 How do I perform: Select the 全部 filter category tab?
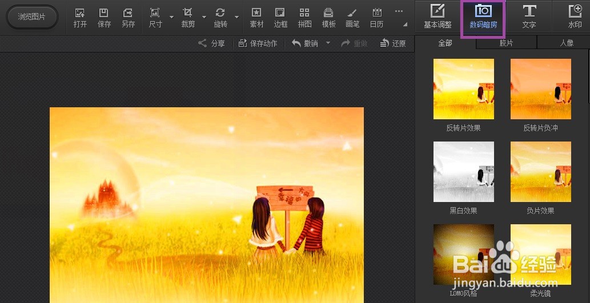click(x=445, y=43)
